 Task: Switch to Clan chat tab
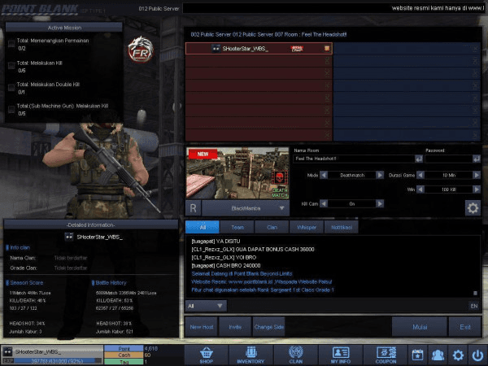(x=272, y=227)
